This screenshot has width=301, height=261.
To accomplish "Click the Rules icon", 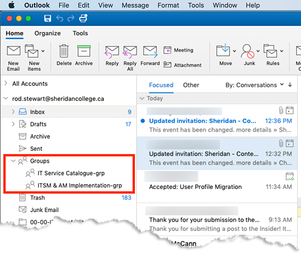I will tap(270, 51).
